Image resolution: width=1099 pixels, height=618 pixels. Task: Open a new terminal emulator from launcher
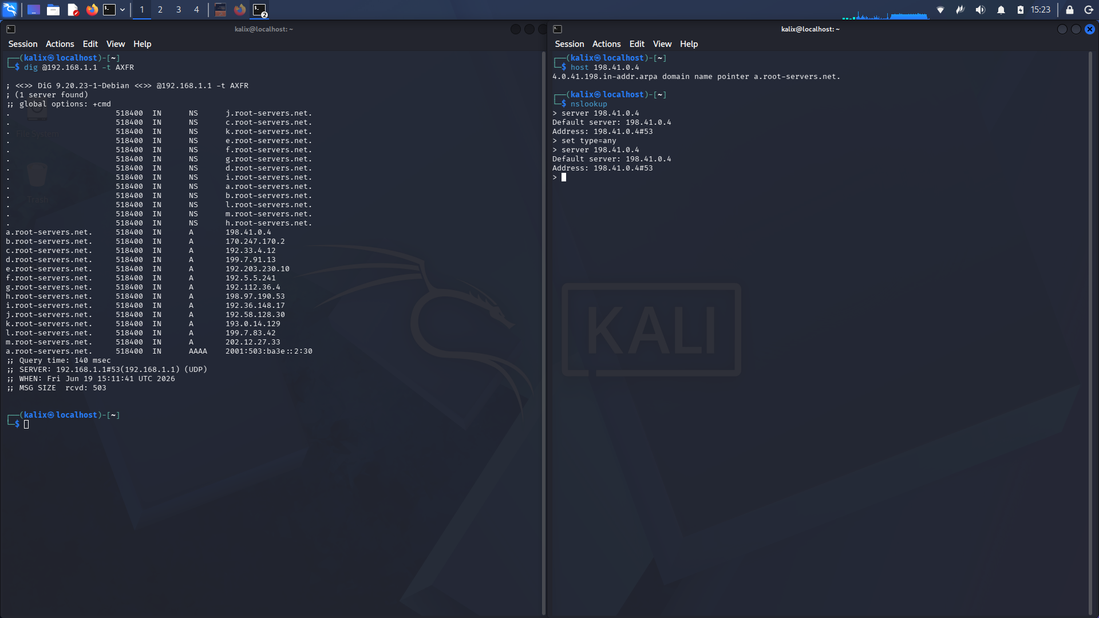click(109, 10)
